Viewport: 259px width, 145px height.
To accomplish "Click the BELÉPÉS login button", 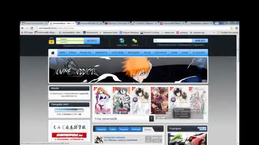I will (x=92, y=41).
